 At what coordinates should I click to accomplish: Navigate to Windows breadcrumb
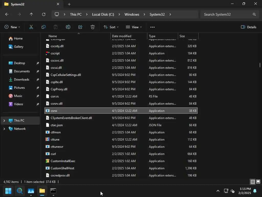(x=132, y=14)
